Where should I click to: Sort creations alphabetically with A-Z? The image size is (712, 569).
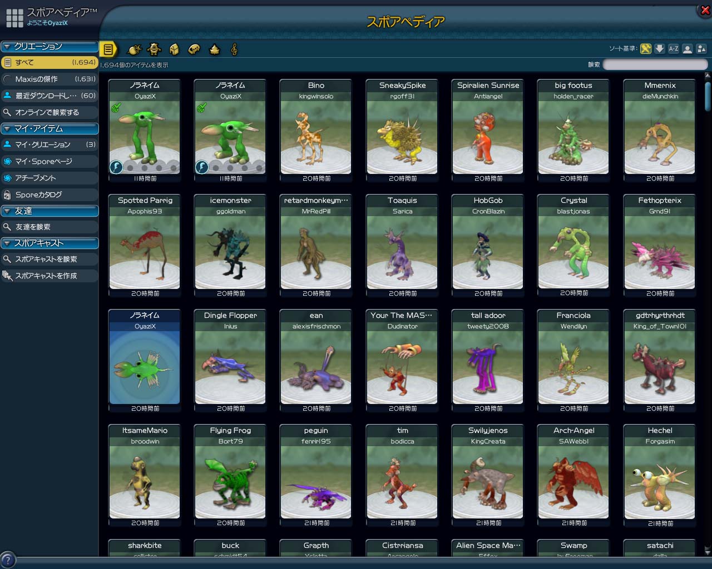pos(674,49)
